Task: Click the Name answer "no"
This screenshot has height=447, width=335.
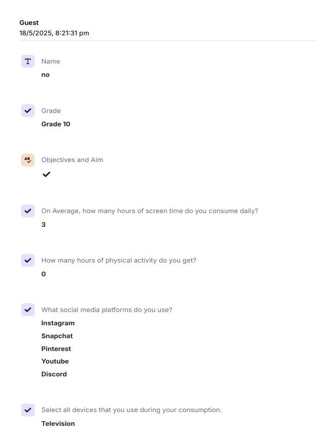Action: point(45,75)
